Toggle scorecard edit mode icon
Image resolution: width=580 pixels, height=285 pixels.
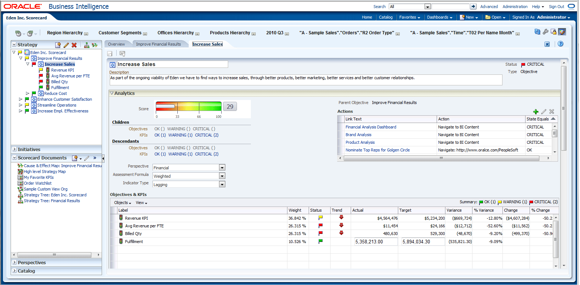click(562, 32)
